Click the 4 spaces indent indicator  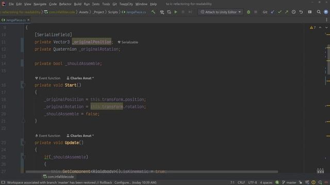(x=266, y=182)
